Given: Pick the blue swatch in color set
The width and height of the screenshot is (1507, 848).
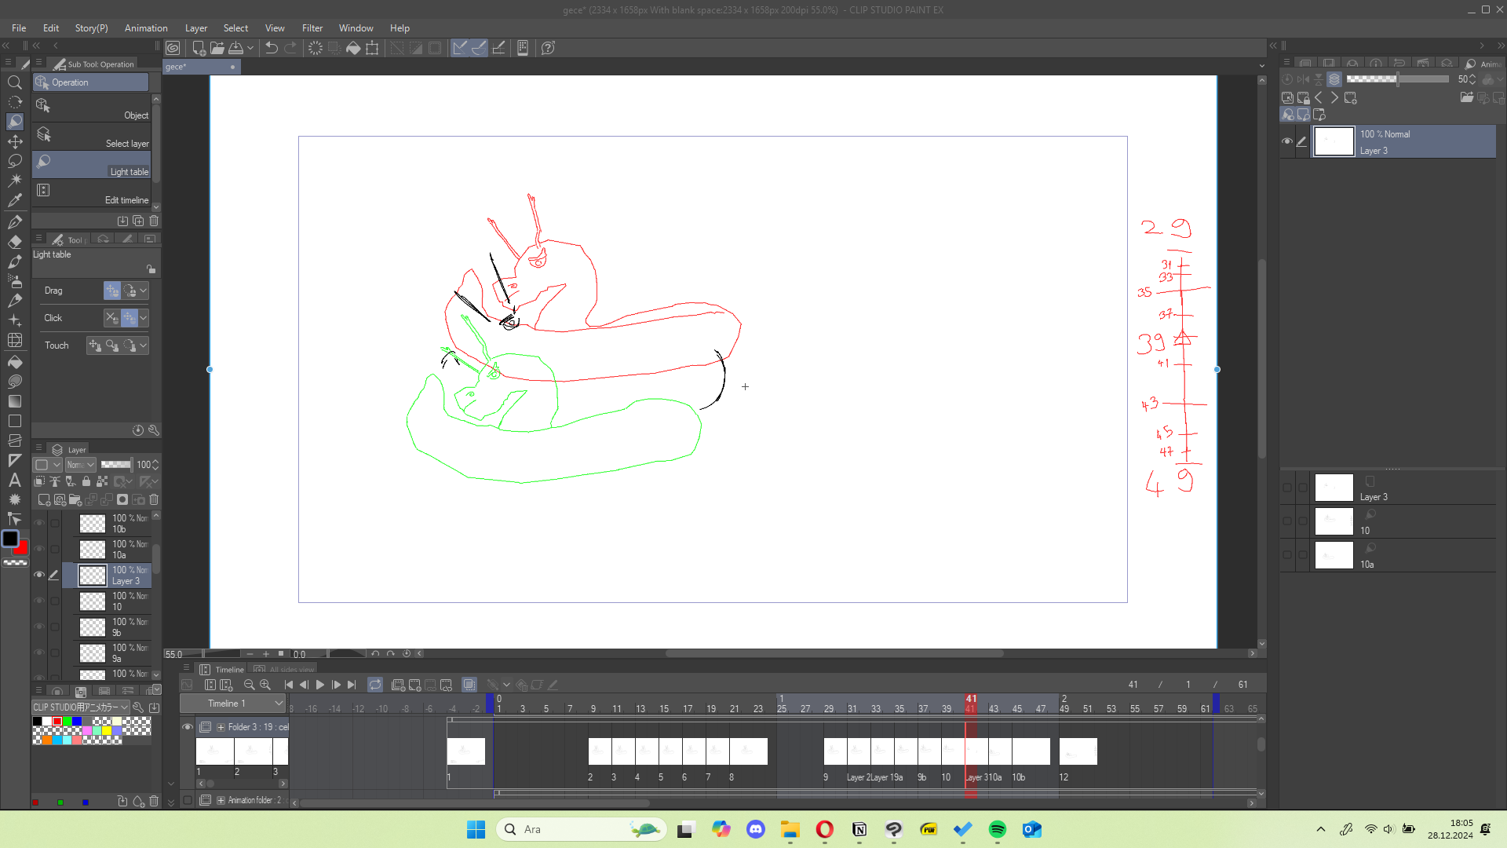Looking at the screenshot, I should 76,722.
